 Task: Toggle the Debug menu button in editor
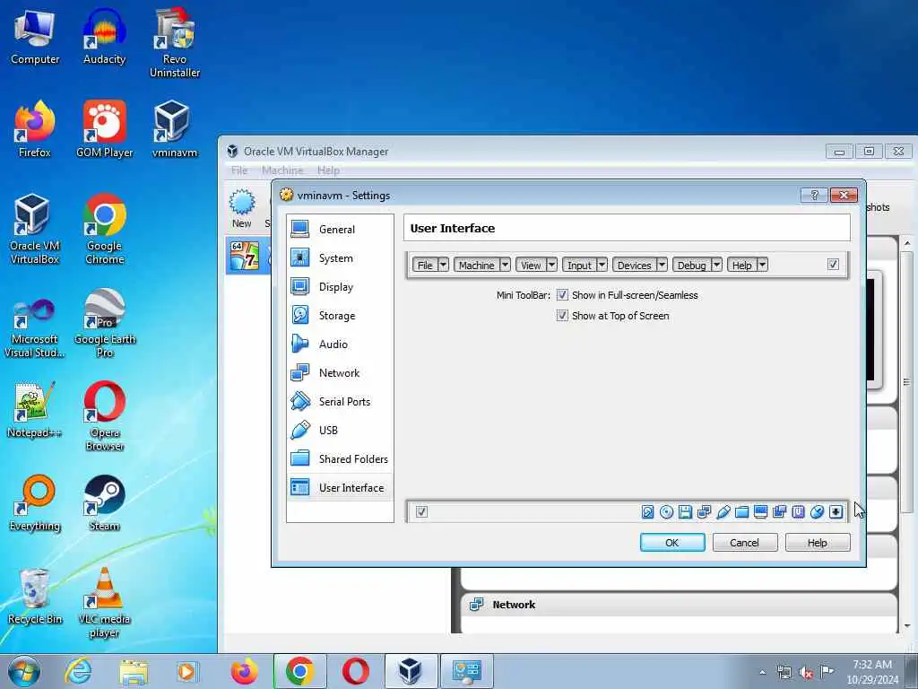tap(691, 265)
